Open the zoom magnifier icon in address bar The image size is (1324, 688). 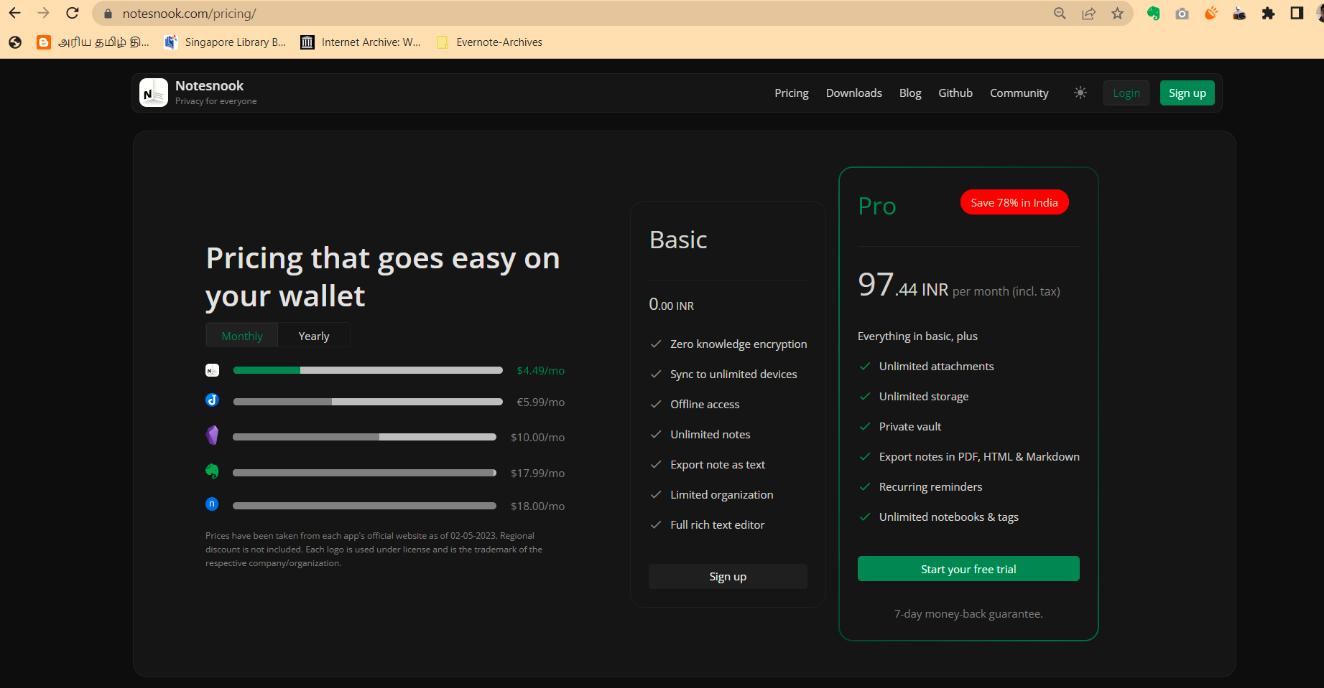[1060, 14]
